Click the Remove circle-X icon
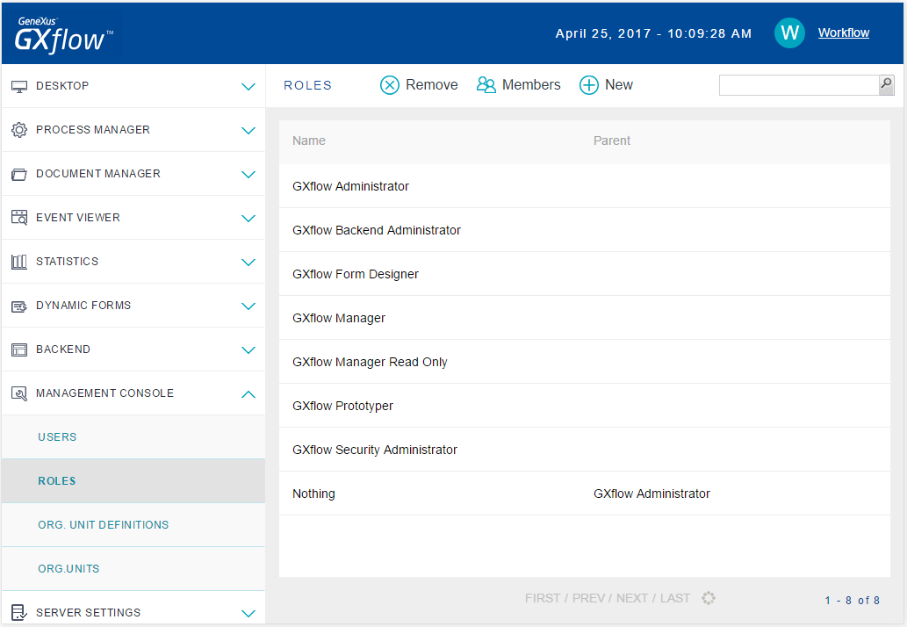 389,85
